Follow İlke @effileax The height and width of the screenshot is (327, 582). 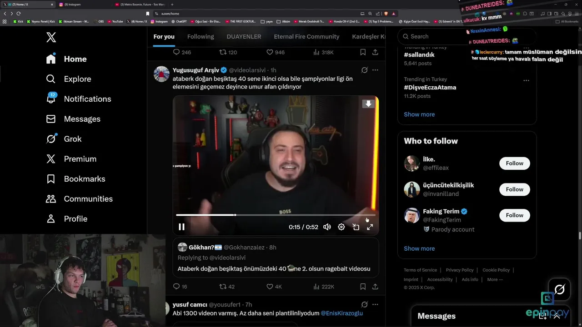coord(514,163)
